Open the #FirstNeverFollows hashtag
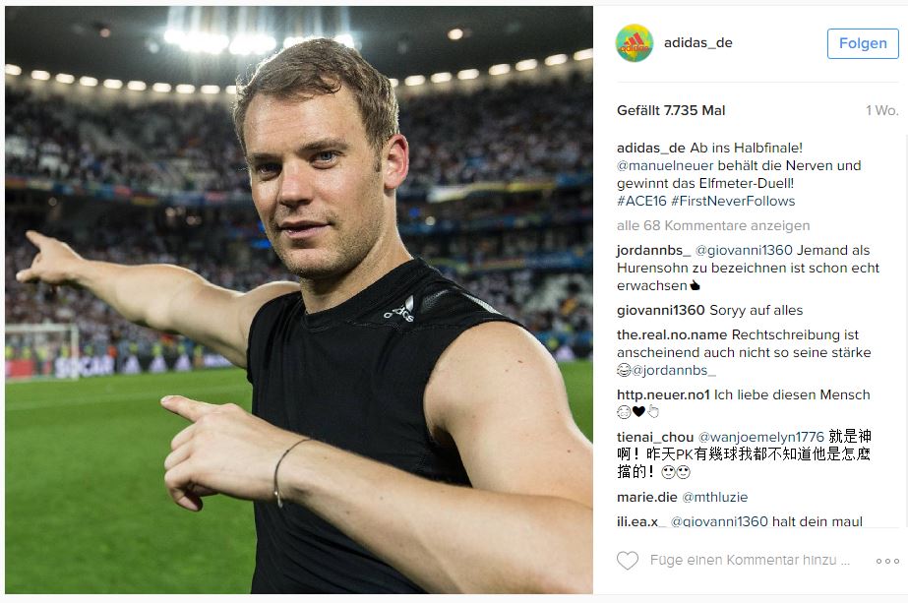Image resolution: width=908 pixels, height=603 pixels. [x=733, y=201]
